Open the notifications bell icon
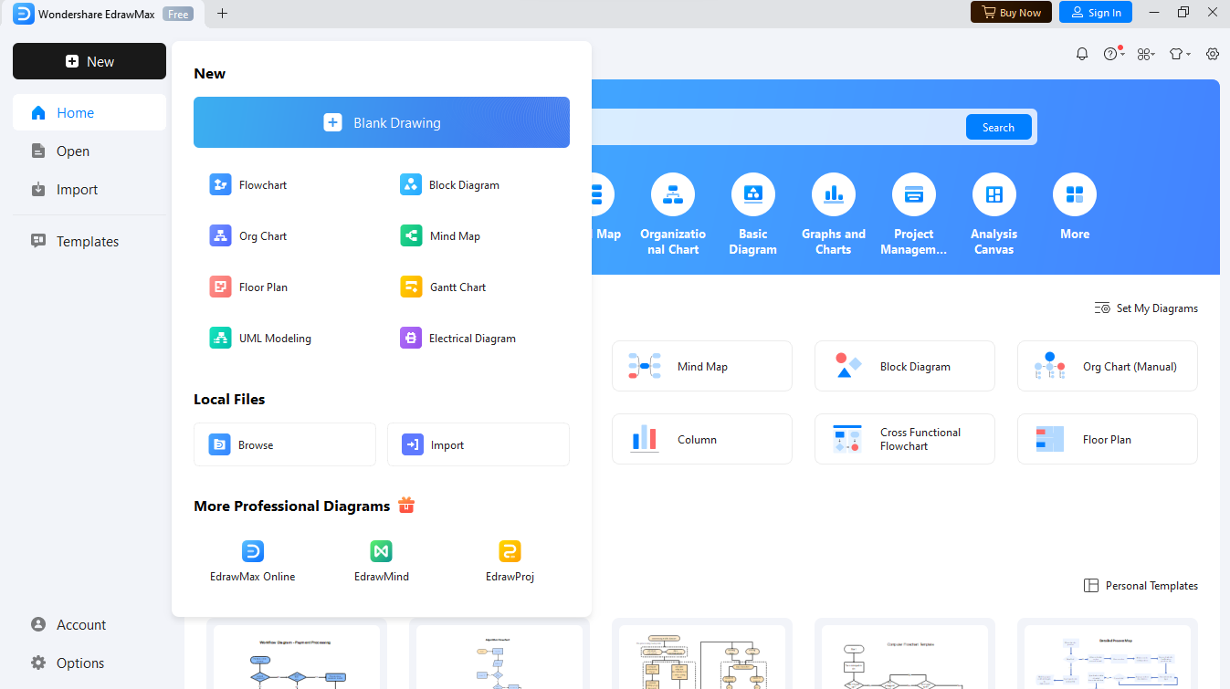 click(x=1082, y=54)
